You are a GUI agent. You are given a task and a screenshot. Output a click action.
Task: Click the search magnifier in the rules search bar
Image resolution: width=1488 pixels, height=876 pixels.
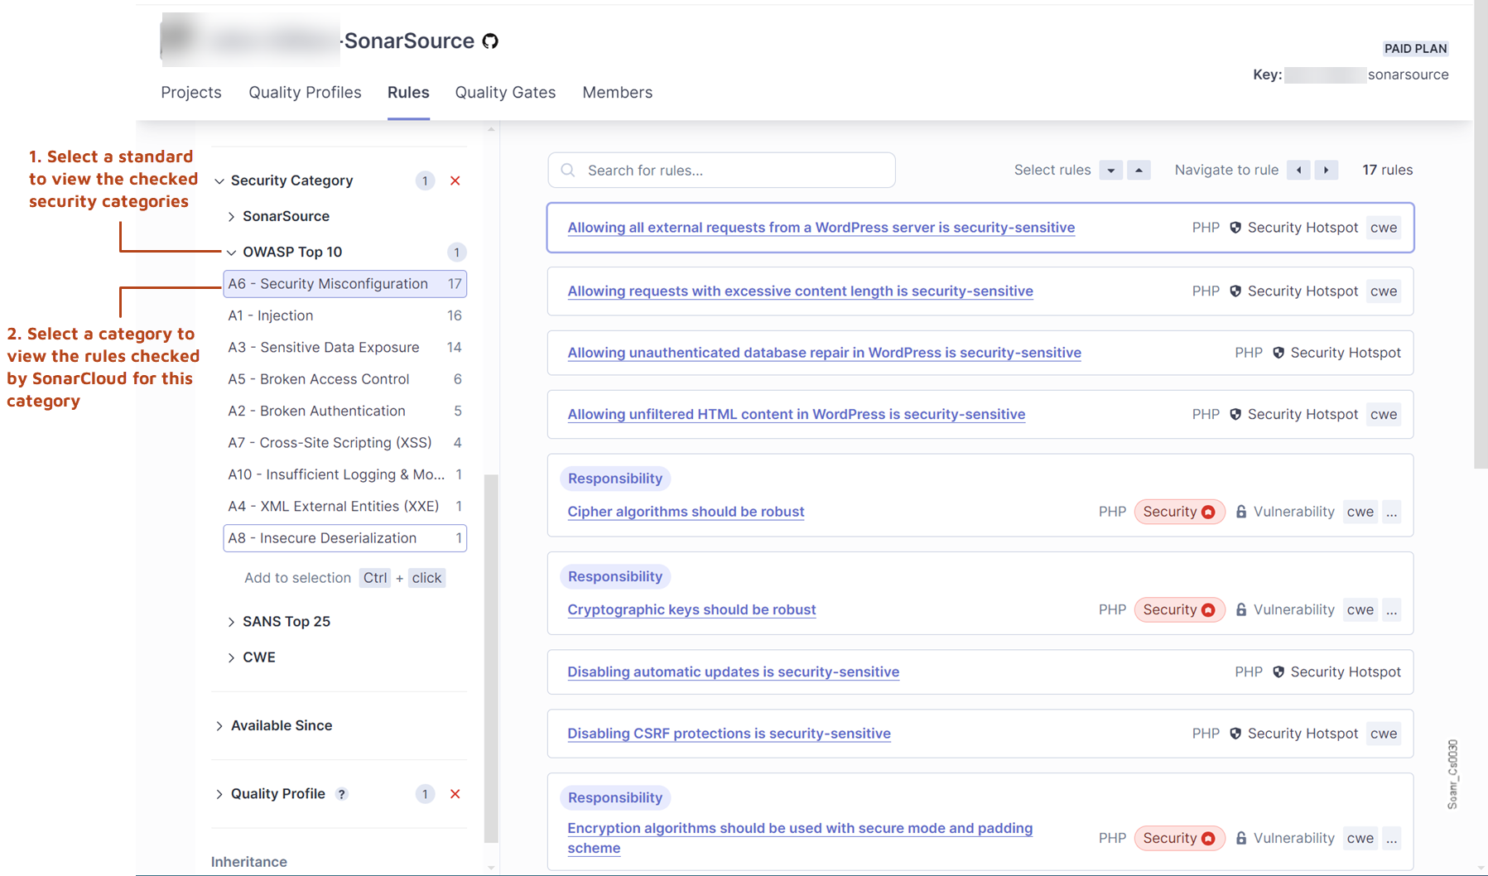567,170
